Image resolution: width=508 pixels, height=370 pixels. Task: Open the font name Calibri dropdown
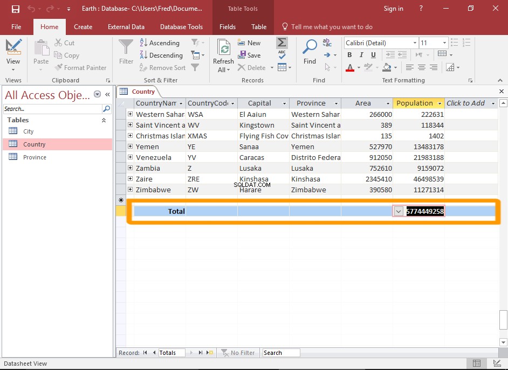pos(415,43)
